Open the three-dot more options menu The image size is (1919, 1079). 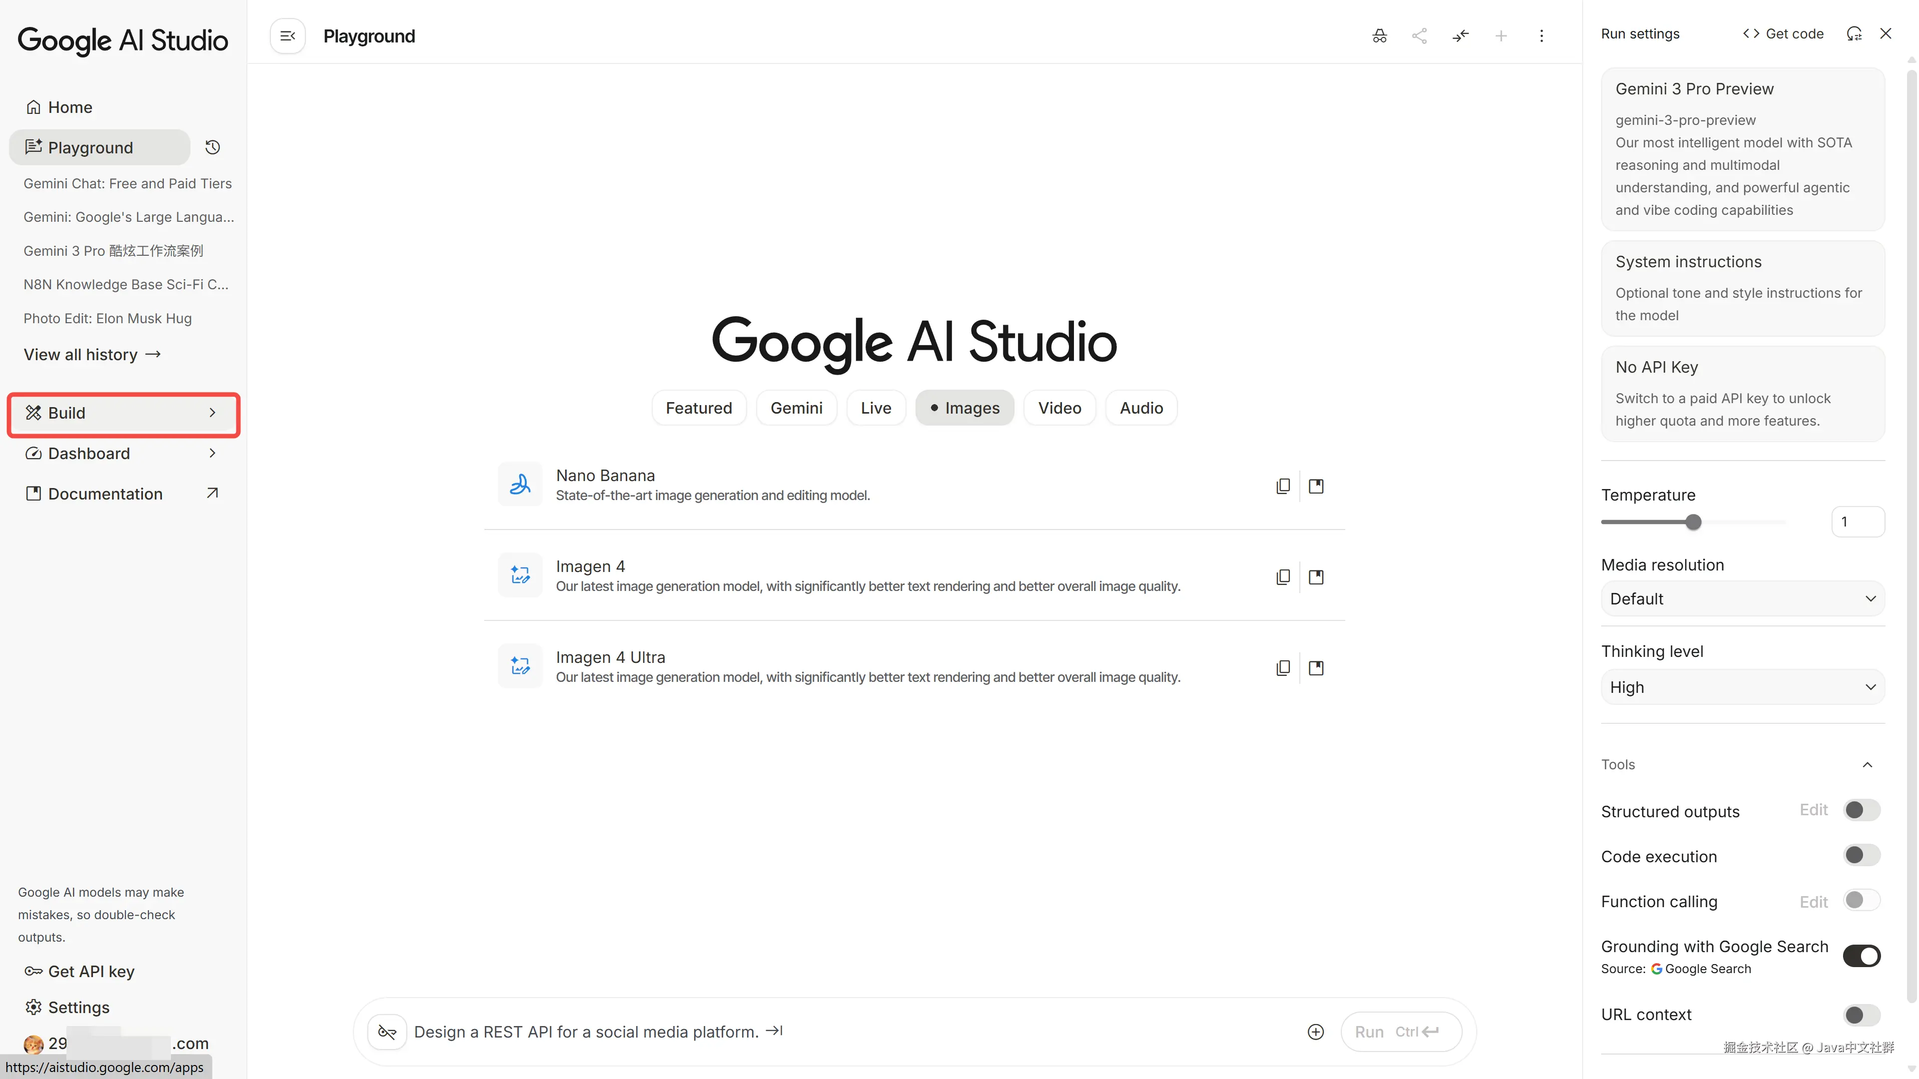(x=1541, y=36)
